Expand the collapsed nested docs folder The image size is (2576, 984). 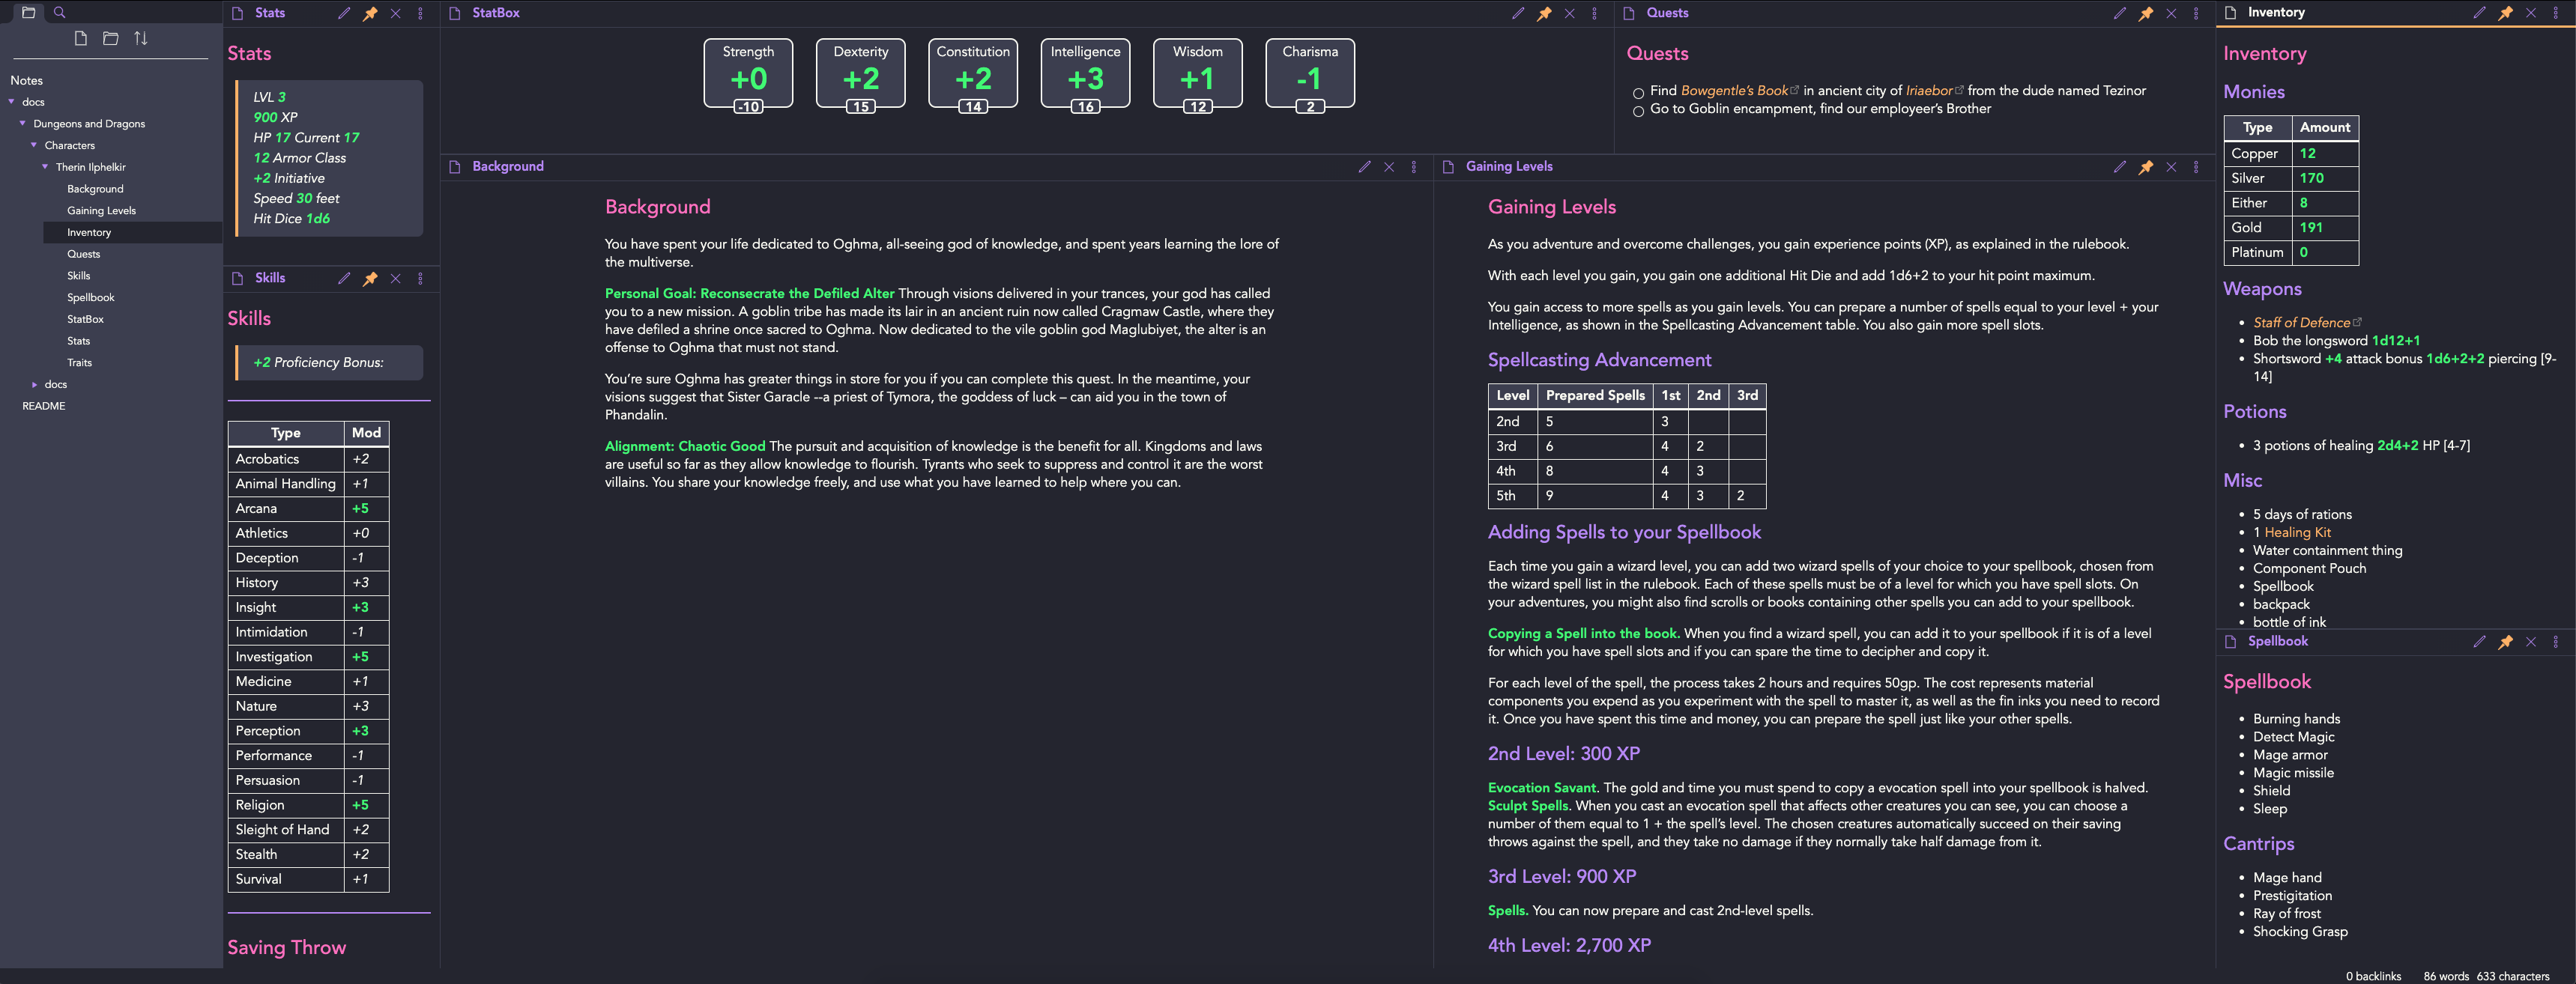(34, 385)
